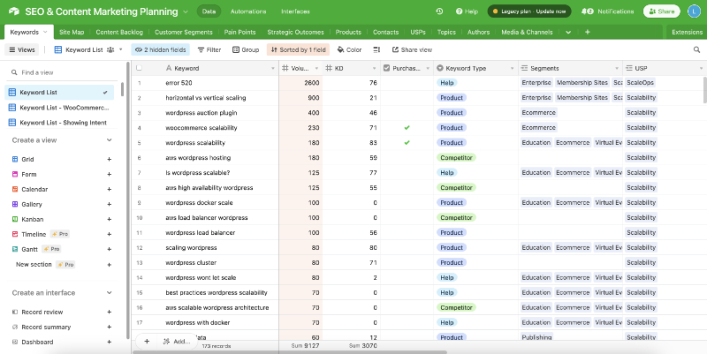Collapse the Create a view section
707x354 pixels.
click(x=109, y=140)
